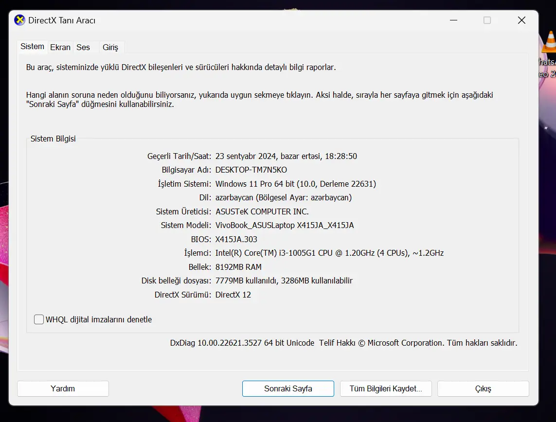Click the 7779MB kullanıldı page file value
556x422 pixels.
pos(284,281)
